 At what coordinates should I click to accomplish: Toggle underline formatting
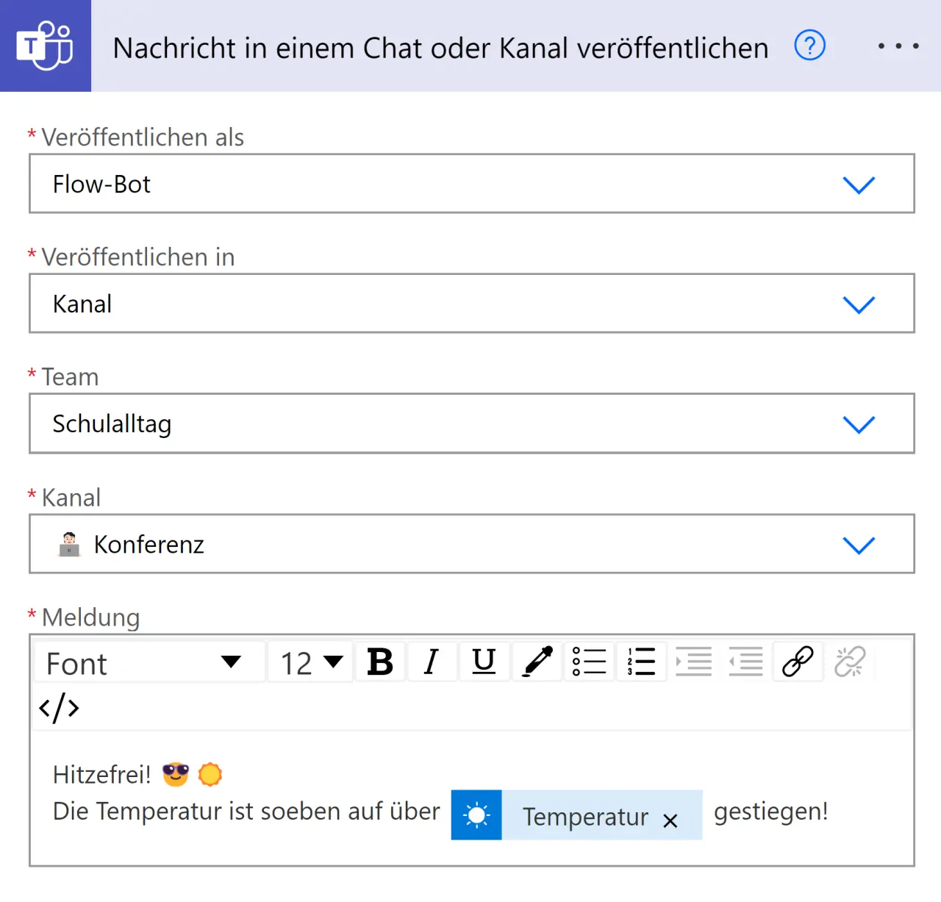(484, 662)
